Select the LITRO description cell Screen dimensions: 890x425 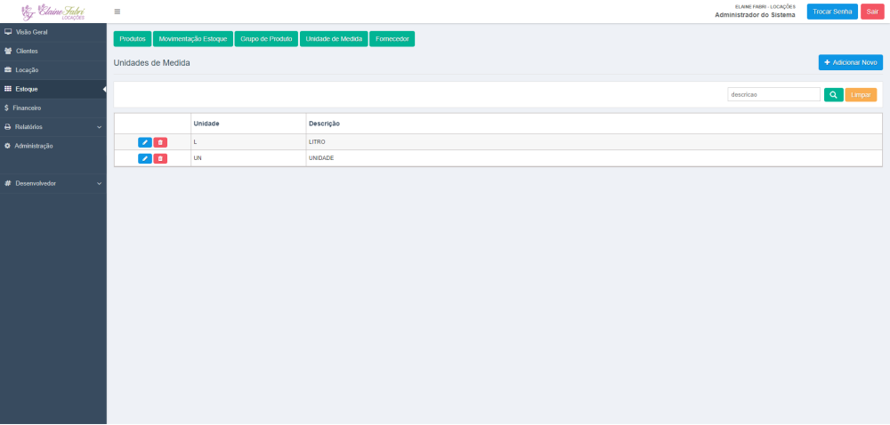tap(594, 142)
